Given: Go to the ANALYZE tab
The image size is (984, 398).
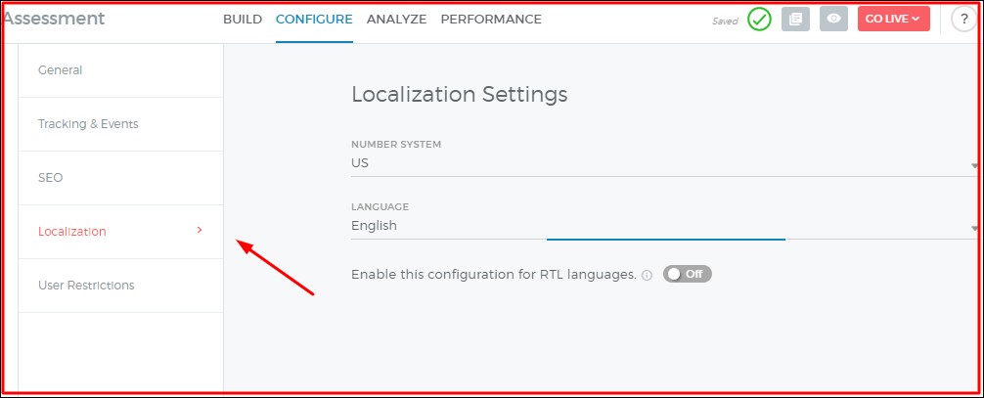Looking at the screenshot, I should pos(396,20).
